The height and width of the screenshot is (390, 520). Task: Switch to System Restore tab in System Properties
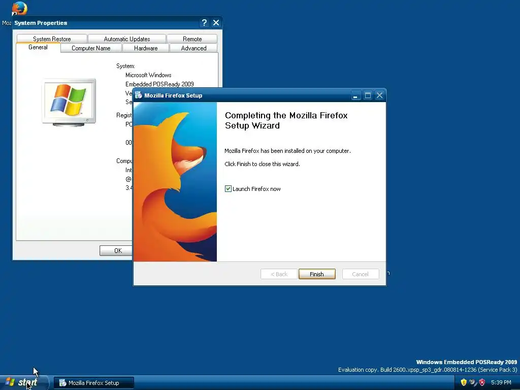point(52,39)
